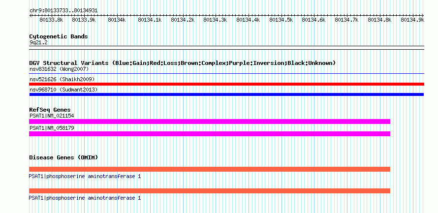Screen dimensions: 438x213
Task: Click the 80134.8k ruler tick label
Action: coord(379,20)
